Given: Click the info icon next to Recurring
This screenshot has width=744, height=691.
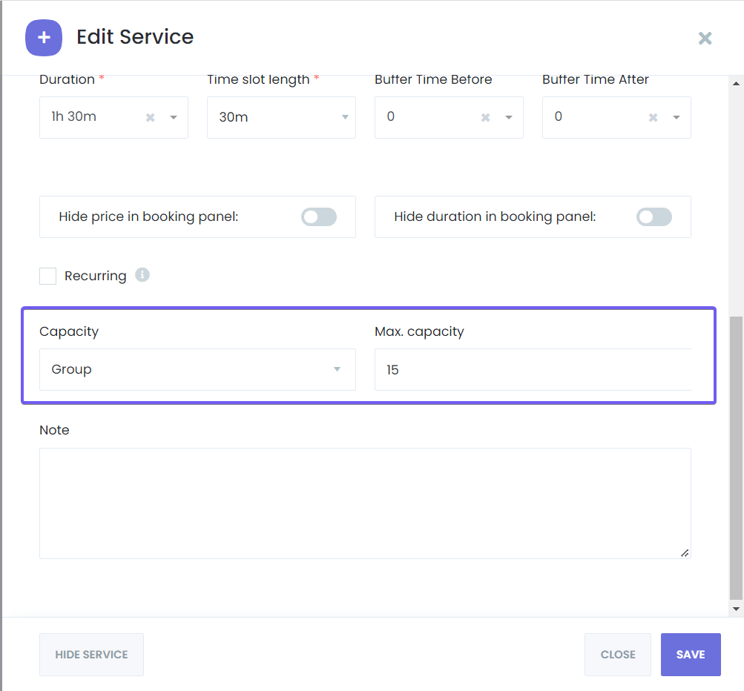Looking at the screenshot, I should click(x=142, y=275).
